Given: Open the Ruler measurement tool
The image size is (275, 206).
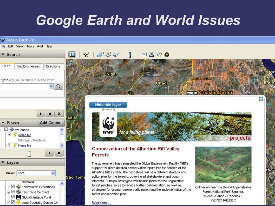Looking at the screenshot, I should (x=130, y=55).
